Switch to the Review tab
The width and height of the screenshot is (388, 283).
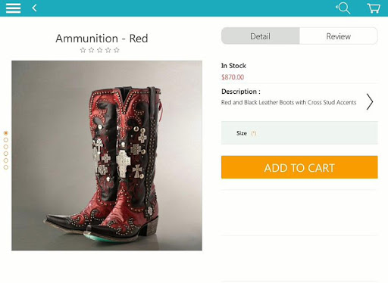point(339,36)
